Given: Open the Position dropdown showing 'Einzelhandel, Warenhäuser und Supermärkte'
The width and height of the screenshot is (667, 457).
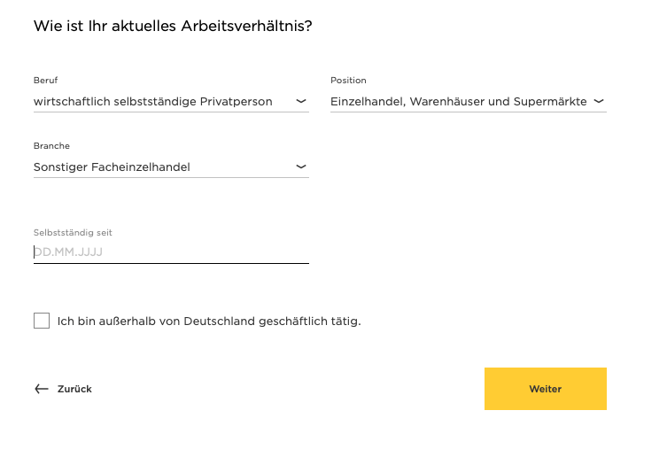Looking at the screenshot, I should (x=469, y=102).
